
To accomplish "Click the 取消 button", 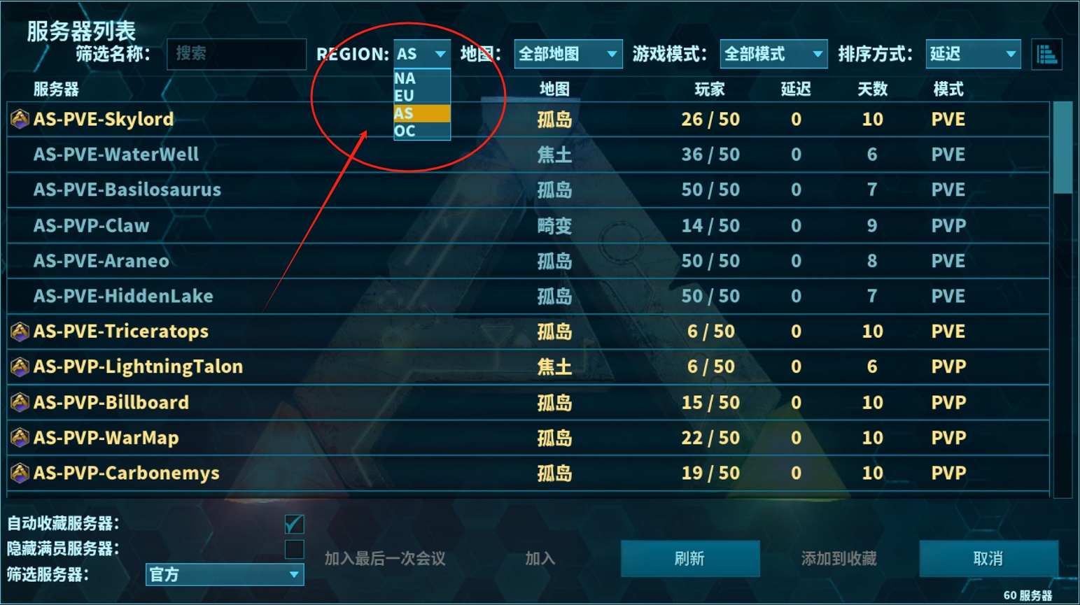I will tap(988, 558).
